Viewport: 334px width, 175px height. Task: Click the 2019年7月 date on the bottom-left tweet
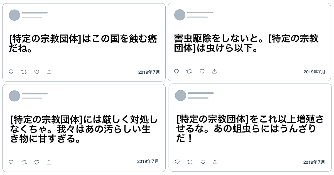pyautogui.click(x=148, y=161)
